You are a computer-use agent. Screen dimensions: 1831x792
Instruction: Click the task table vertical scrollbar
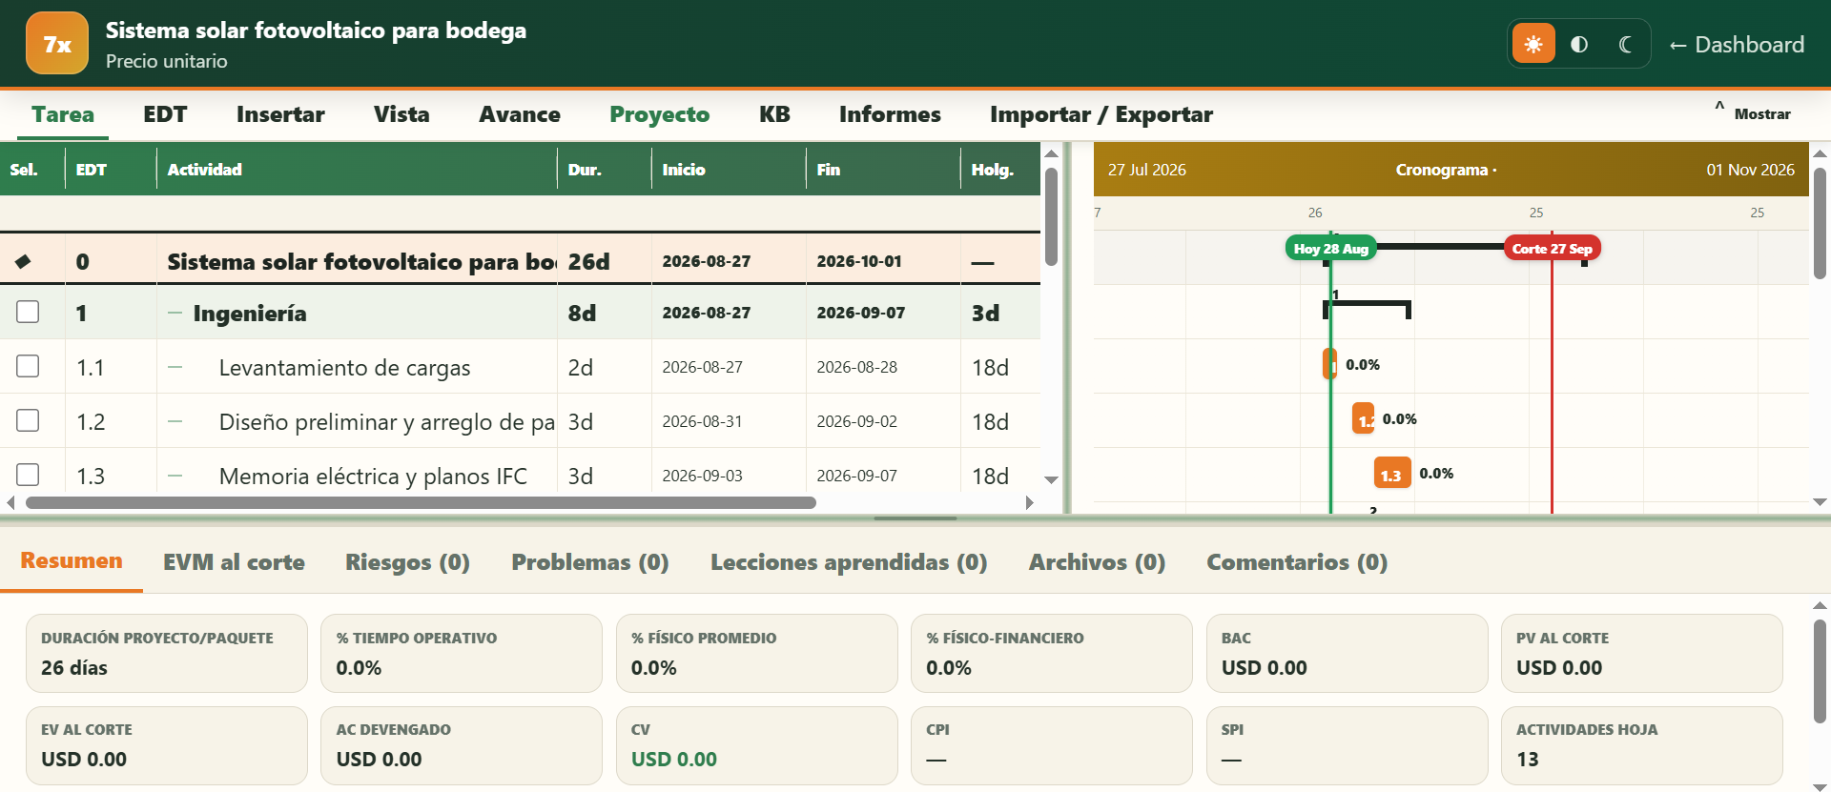click(1051, 217)
